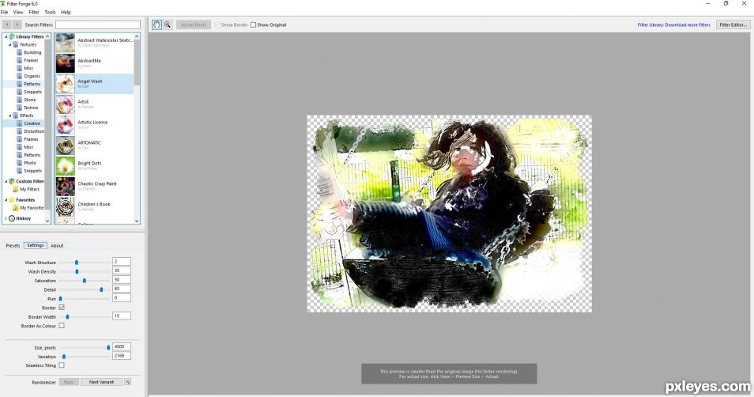Open the Distortions effects folder
This screenshot has height=397, width=754.
point(30,131)
